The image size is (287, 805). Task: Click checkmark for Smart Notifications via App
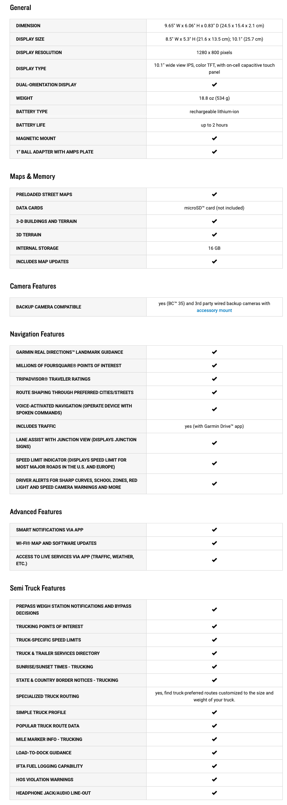(x=214, y=530)
